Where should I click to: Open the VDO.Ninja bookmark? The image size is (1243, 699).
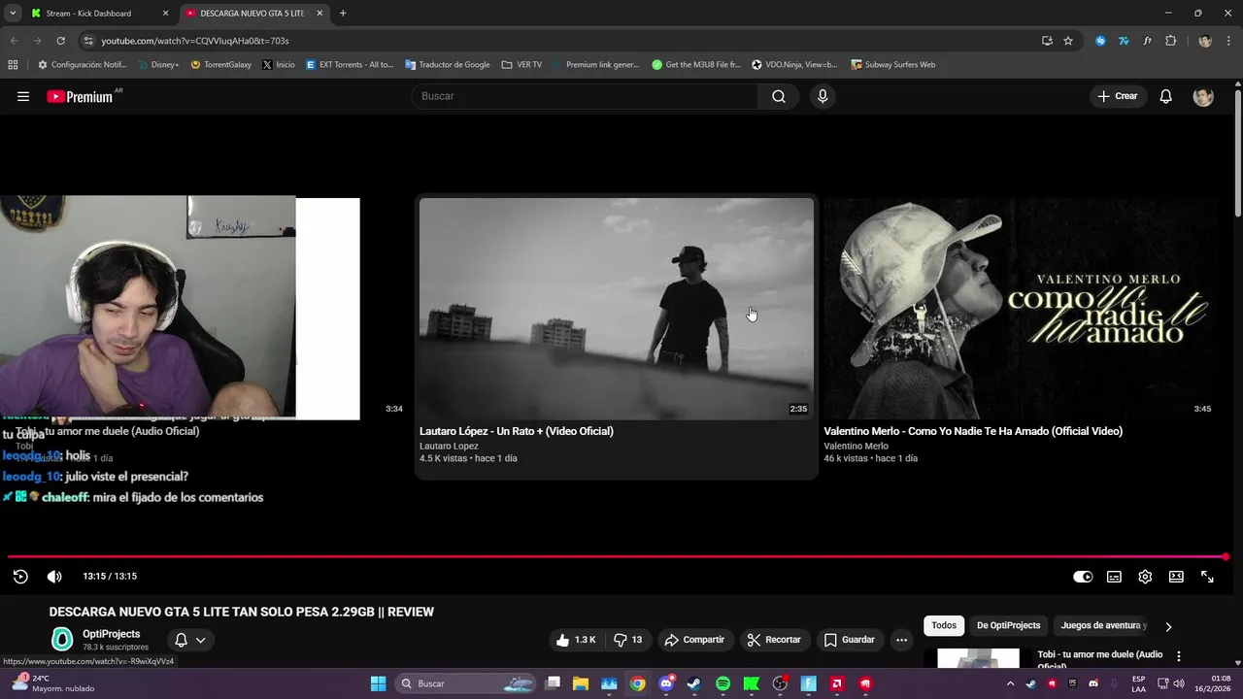(x=793, y=65)
